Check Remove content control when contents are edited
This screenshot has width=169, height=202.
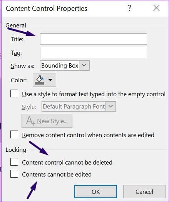click(x=14, y=134)
